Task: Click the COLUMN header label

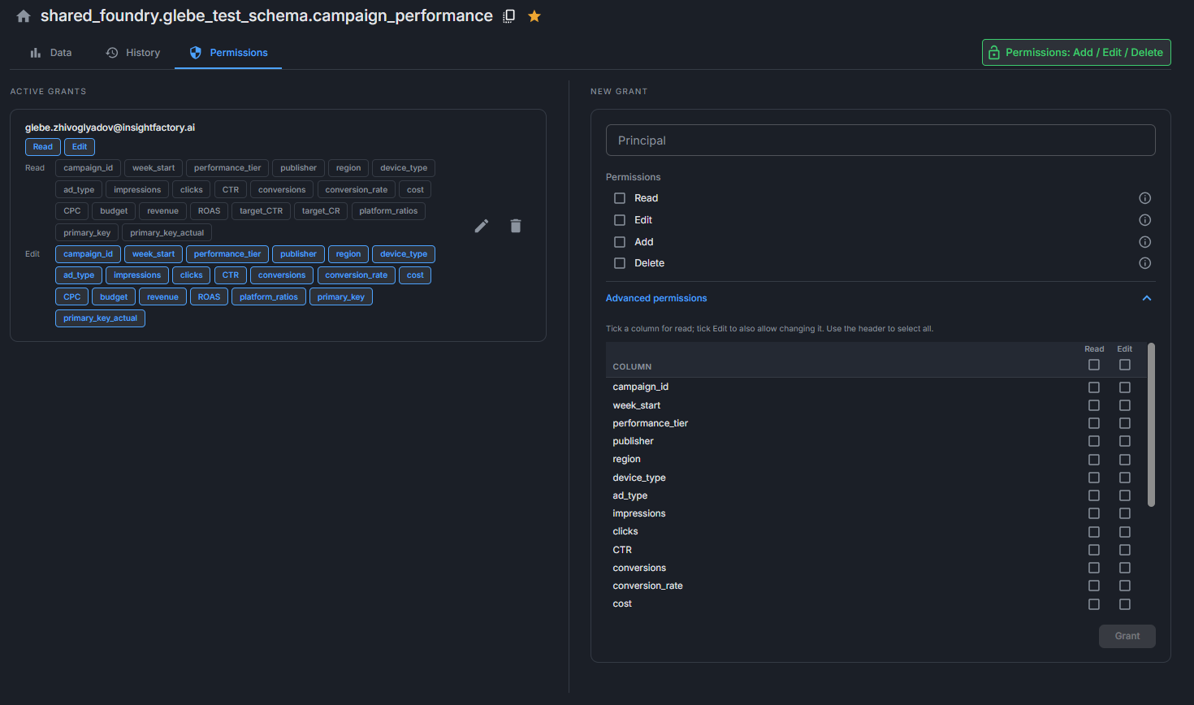Action: pyautogui.click(x=632, y=367)
